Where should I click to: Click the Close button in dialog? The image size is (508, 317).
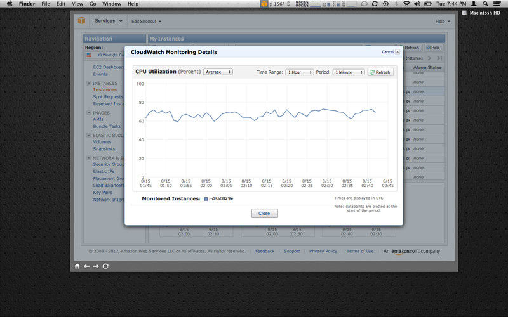coord(264,214)
